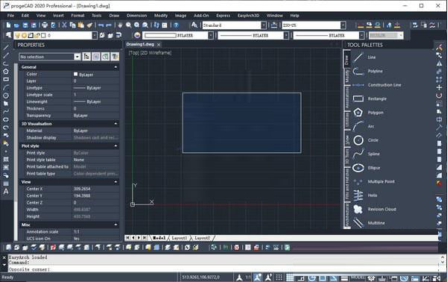Image resolution: width=447 pixels, height=282 pixels.
Task: Choose the Construction Line tool
Action: click(x=384, y=85)
